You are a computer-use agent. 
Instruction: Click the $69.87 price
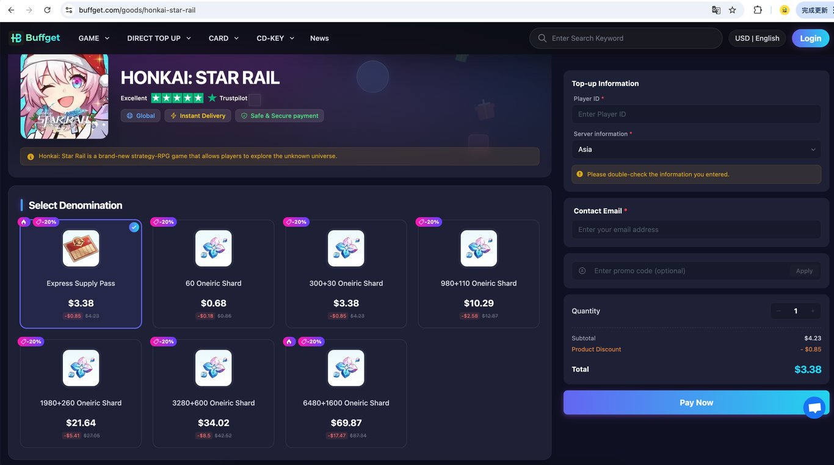click(346, 423)
